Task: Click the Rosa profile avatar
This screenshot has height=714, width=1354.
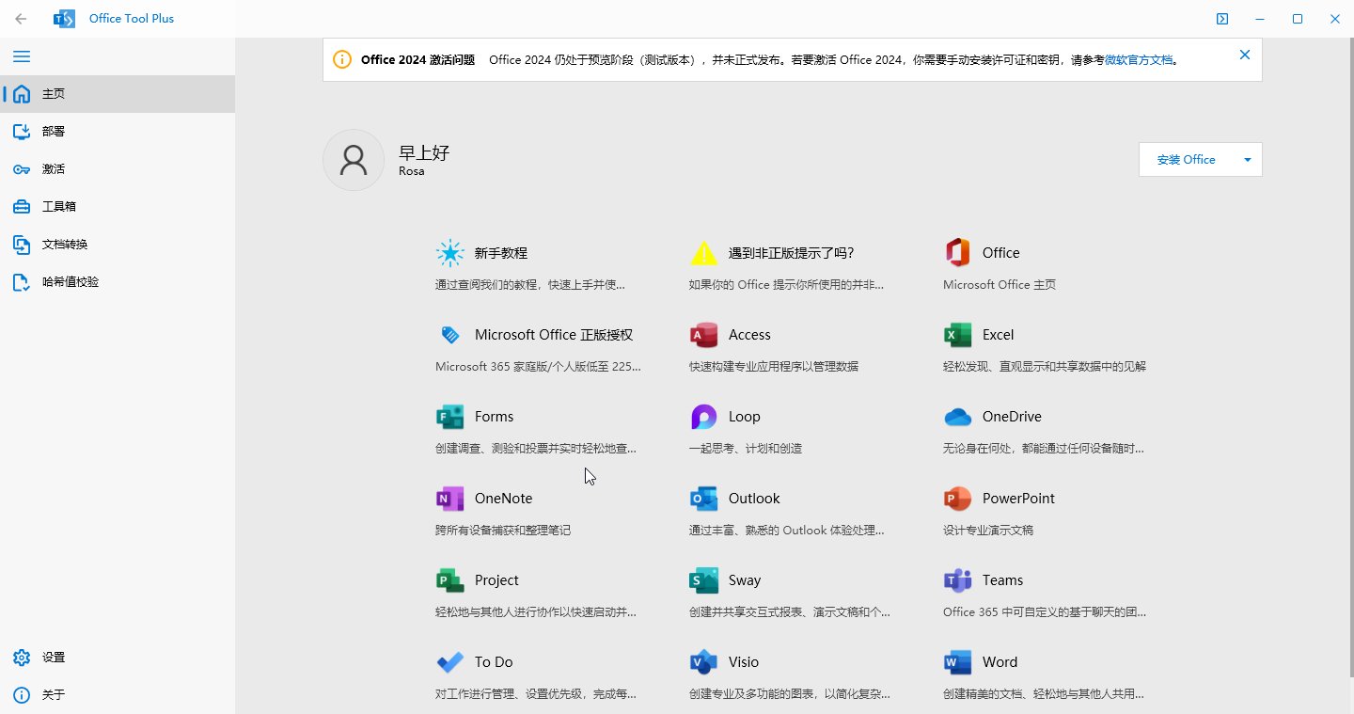Action: [x=353, y=159]
